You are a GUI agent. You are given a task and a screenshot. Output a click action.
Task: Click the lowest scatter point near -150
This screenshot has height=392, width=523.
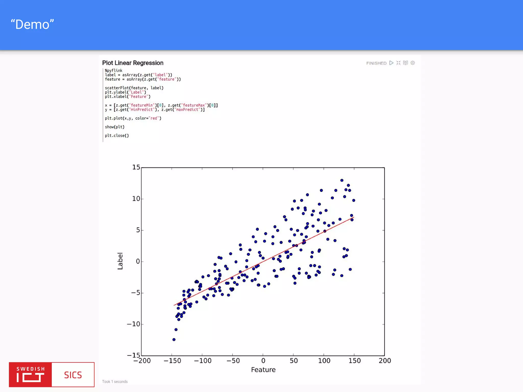pos(174,339)
